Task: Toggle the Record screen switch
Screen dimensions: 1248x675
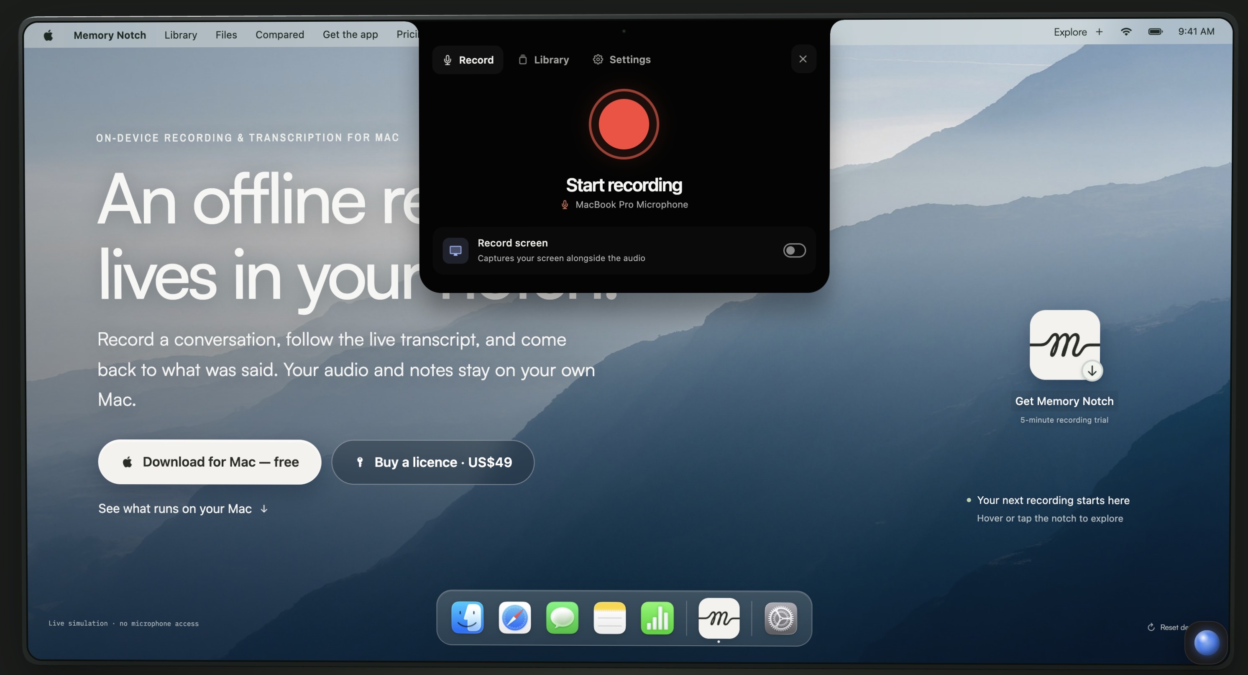Action: (794, 250)
